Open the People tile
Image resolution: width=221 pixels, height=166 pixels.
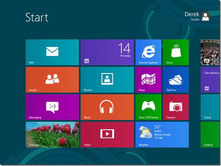pos(52,80)
